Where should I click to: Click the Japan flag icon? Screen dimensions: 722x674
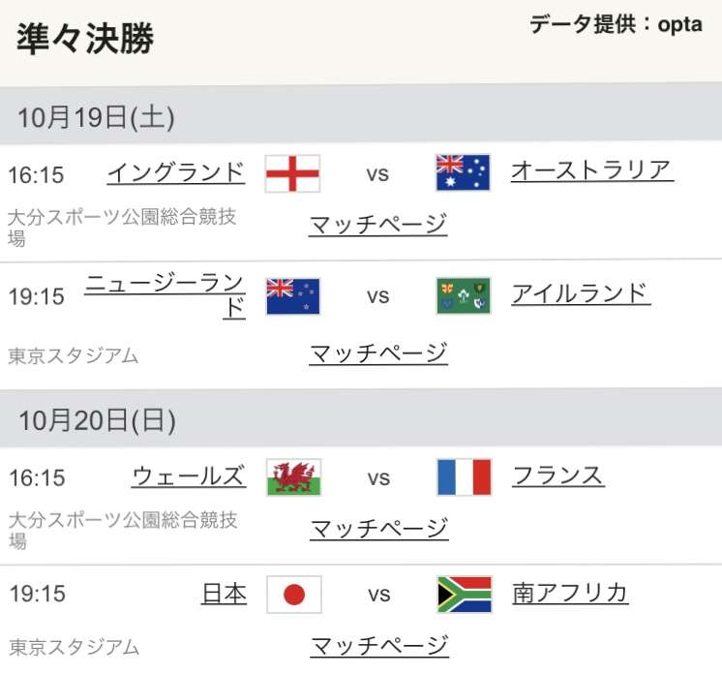click(294, 595)
